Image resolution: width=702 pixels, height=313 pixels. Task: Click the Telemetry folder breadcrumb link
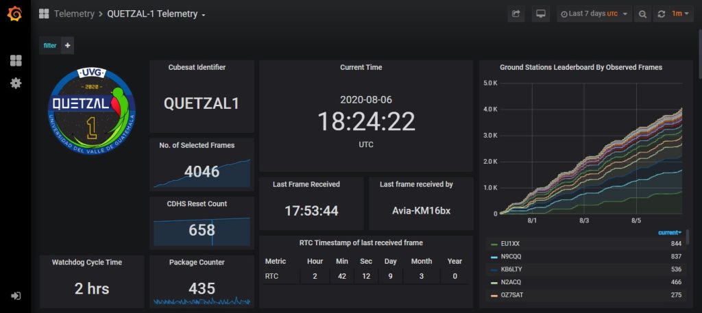tap(74, 14)
